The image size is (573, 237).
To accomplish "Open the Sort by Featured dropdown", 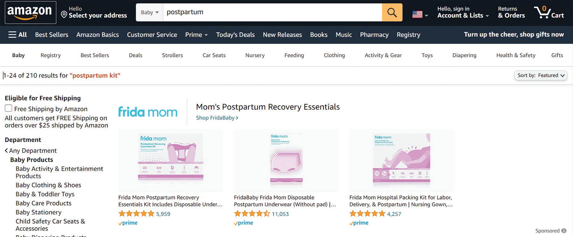I will pyautogui.click(x=541, y=75).
